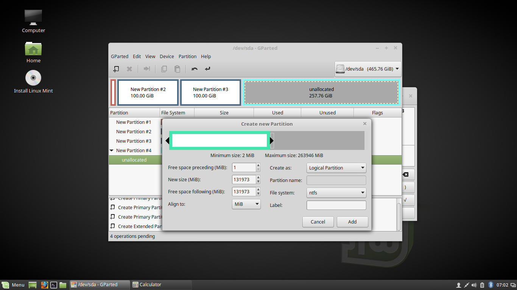Open the Install Linux Mint desktop icon
517x290 pixels.
pyautogui.click(x=33, y=78)
